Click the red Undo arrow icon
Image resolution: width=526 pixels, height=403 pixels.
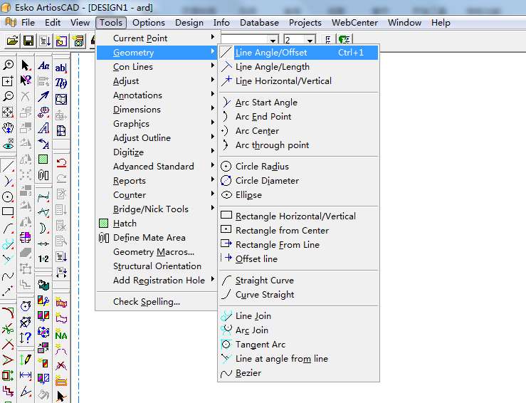coord(61,162)
